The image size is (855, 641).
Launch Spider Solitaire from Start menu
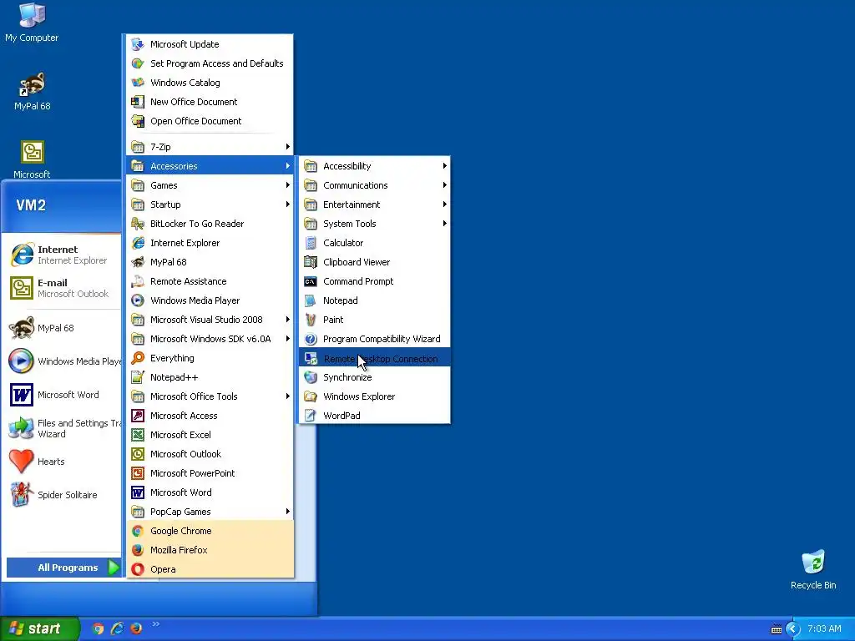tap(62, 495)
